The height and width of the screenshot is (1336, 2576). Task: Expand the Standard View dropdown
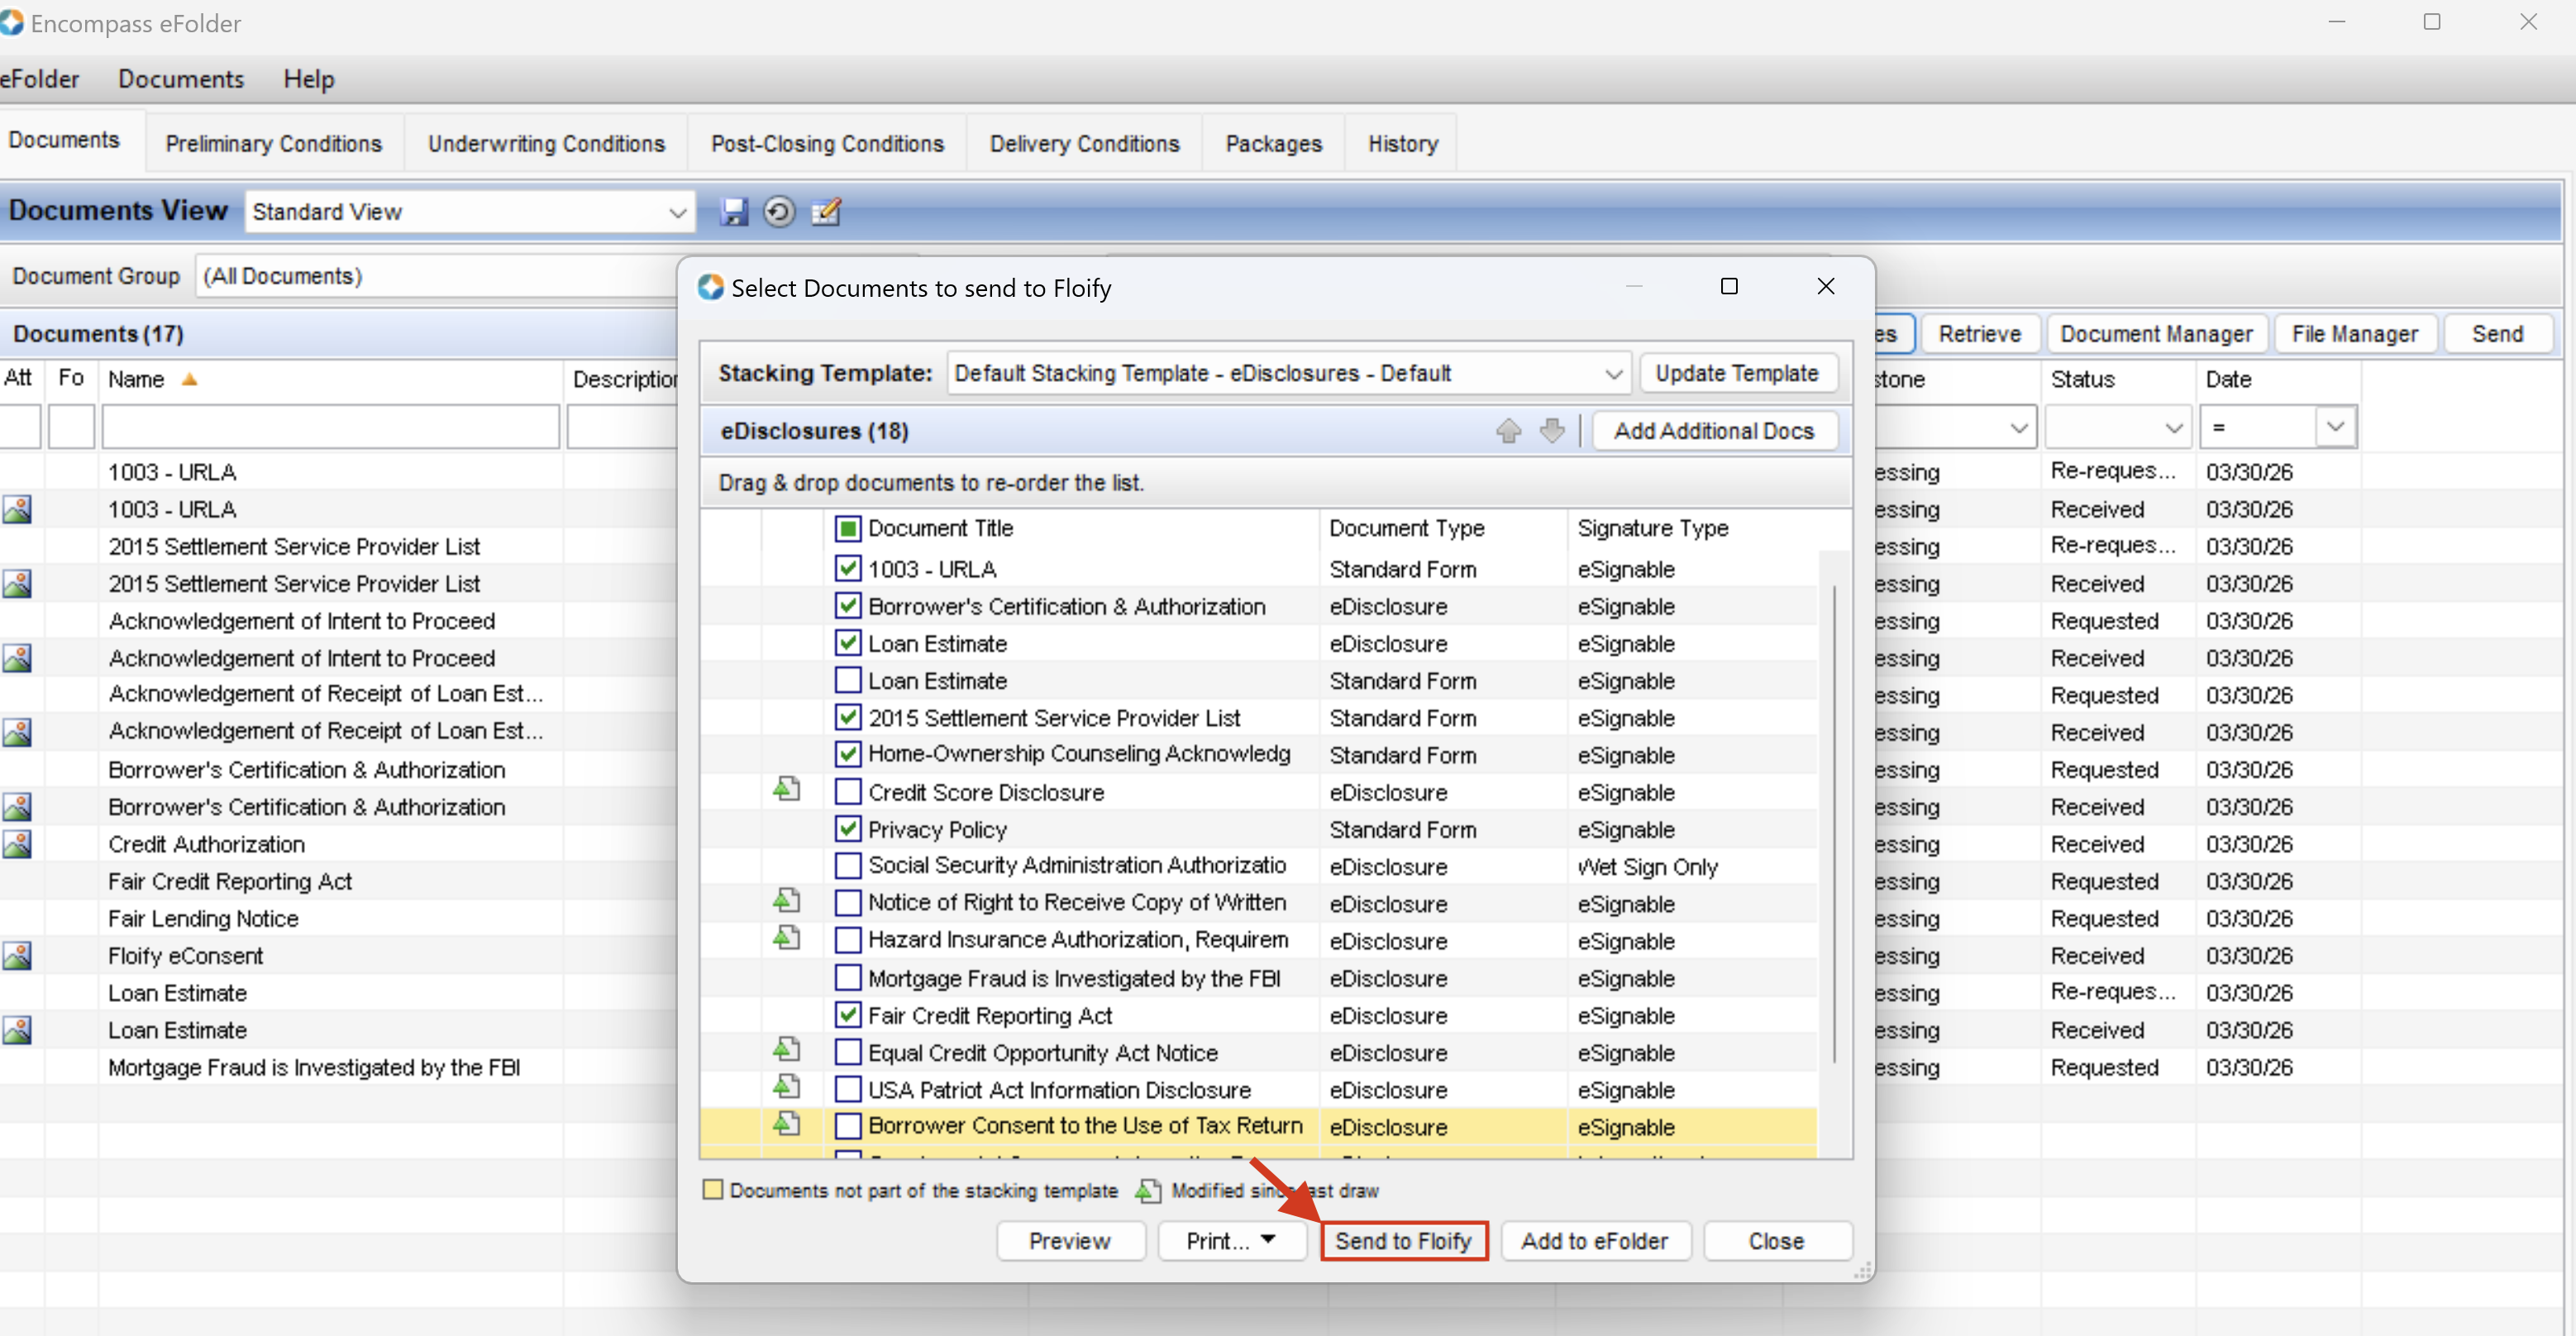[677, 212]
